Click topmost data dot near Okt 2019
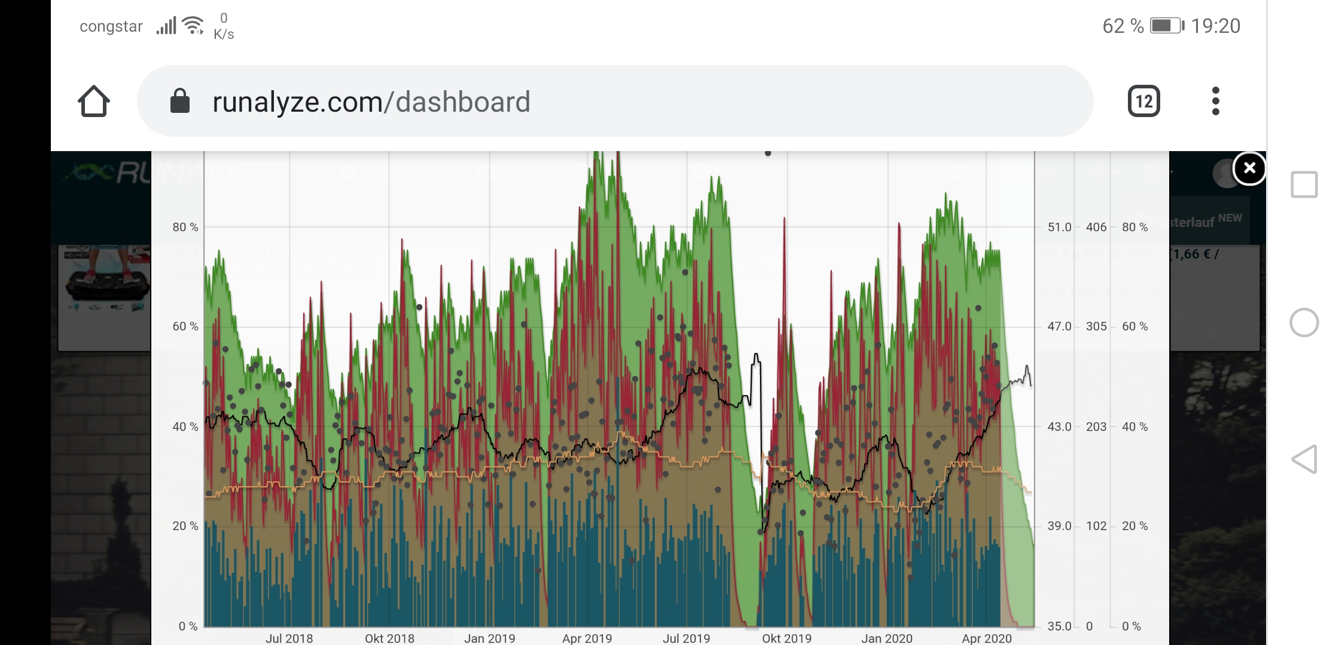 click(x=768, y=153)
